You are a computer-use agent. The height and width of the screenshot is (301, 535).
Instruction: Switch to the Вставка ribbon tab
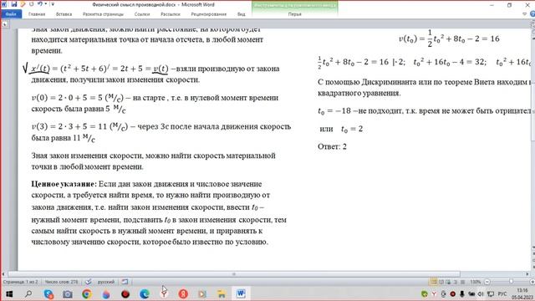pyautogui.click(x=64, y=14)
